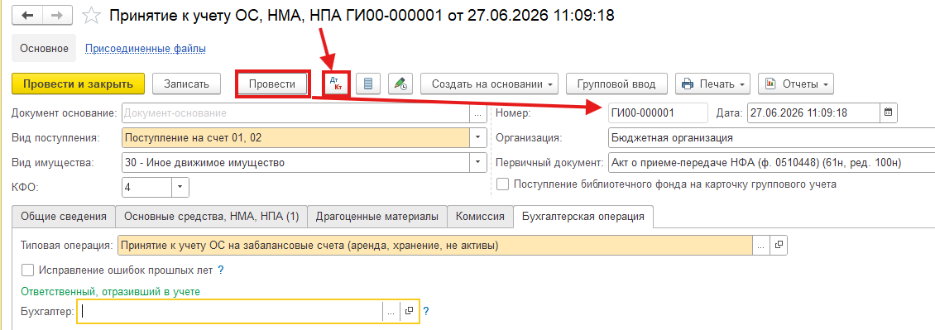935x330 pixels.
Task: Click the Записать button
Action: point(187,84)
